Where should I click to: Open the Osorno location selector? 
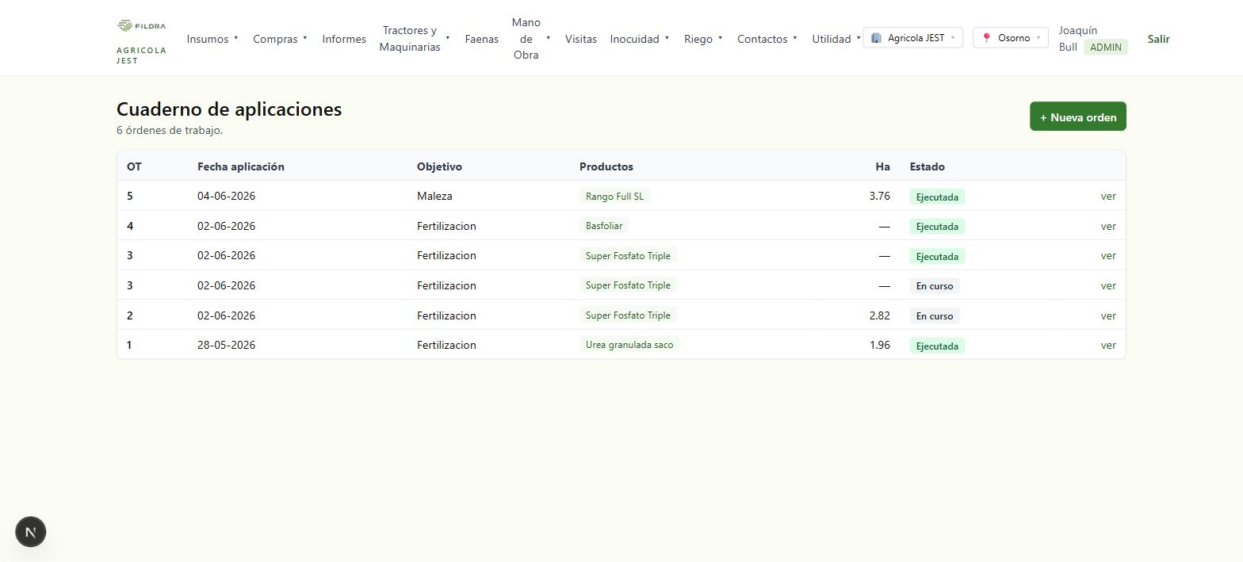click(1011, 37)
